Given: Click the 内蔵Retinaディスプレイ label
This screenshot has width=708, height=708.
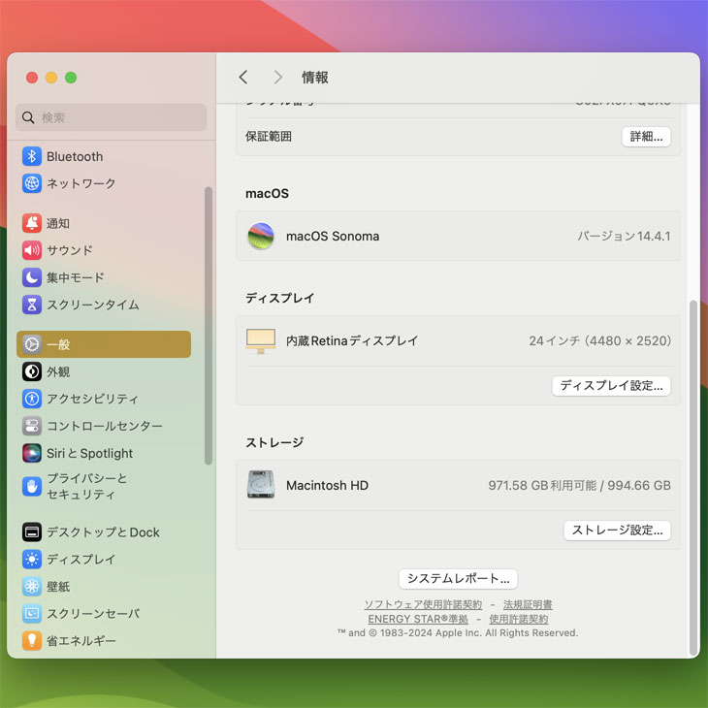Looking at the screenshot, I should point(352,340).
